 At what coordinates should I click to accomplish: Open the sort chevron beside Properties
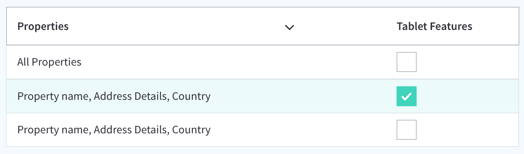289,27
